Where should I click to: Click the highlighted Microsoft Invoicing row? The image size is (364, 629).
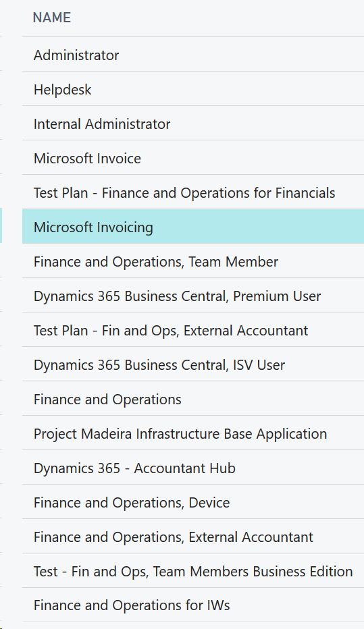tap(193, 227)
